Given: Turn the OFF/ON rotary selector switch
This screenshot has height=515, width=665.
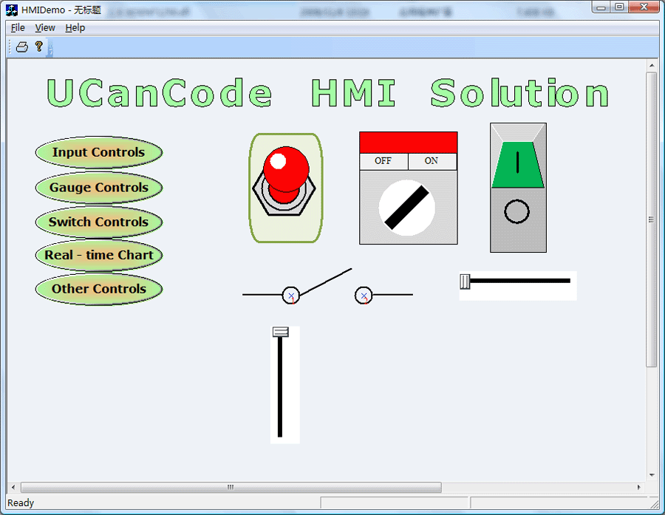Looking at the screenshot, I should pos(408,208).
